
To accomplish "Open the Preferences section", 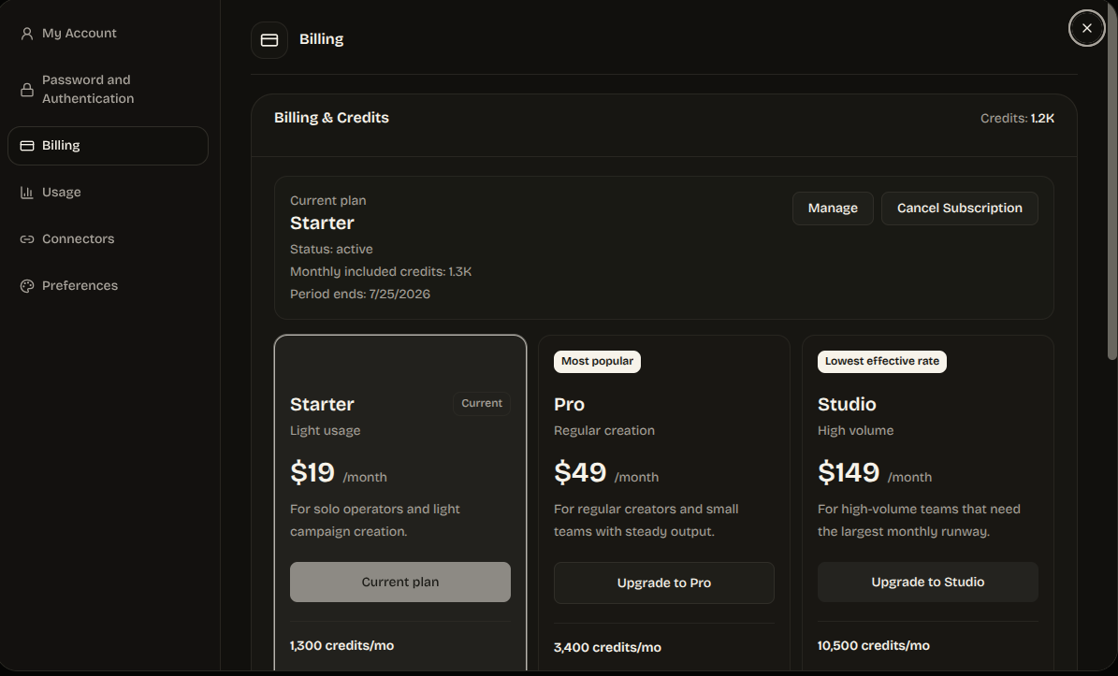I will [x=108, y=286].
